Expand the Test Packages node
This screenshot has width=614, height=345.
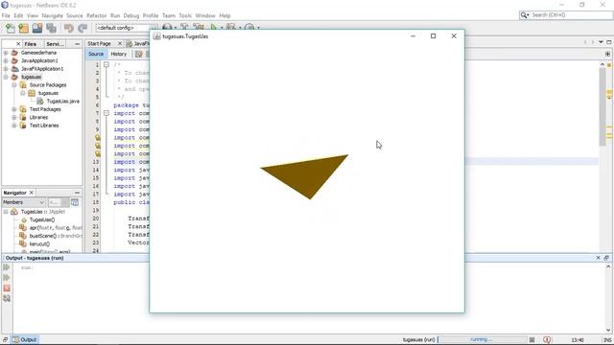[14, 109]
